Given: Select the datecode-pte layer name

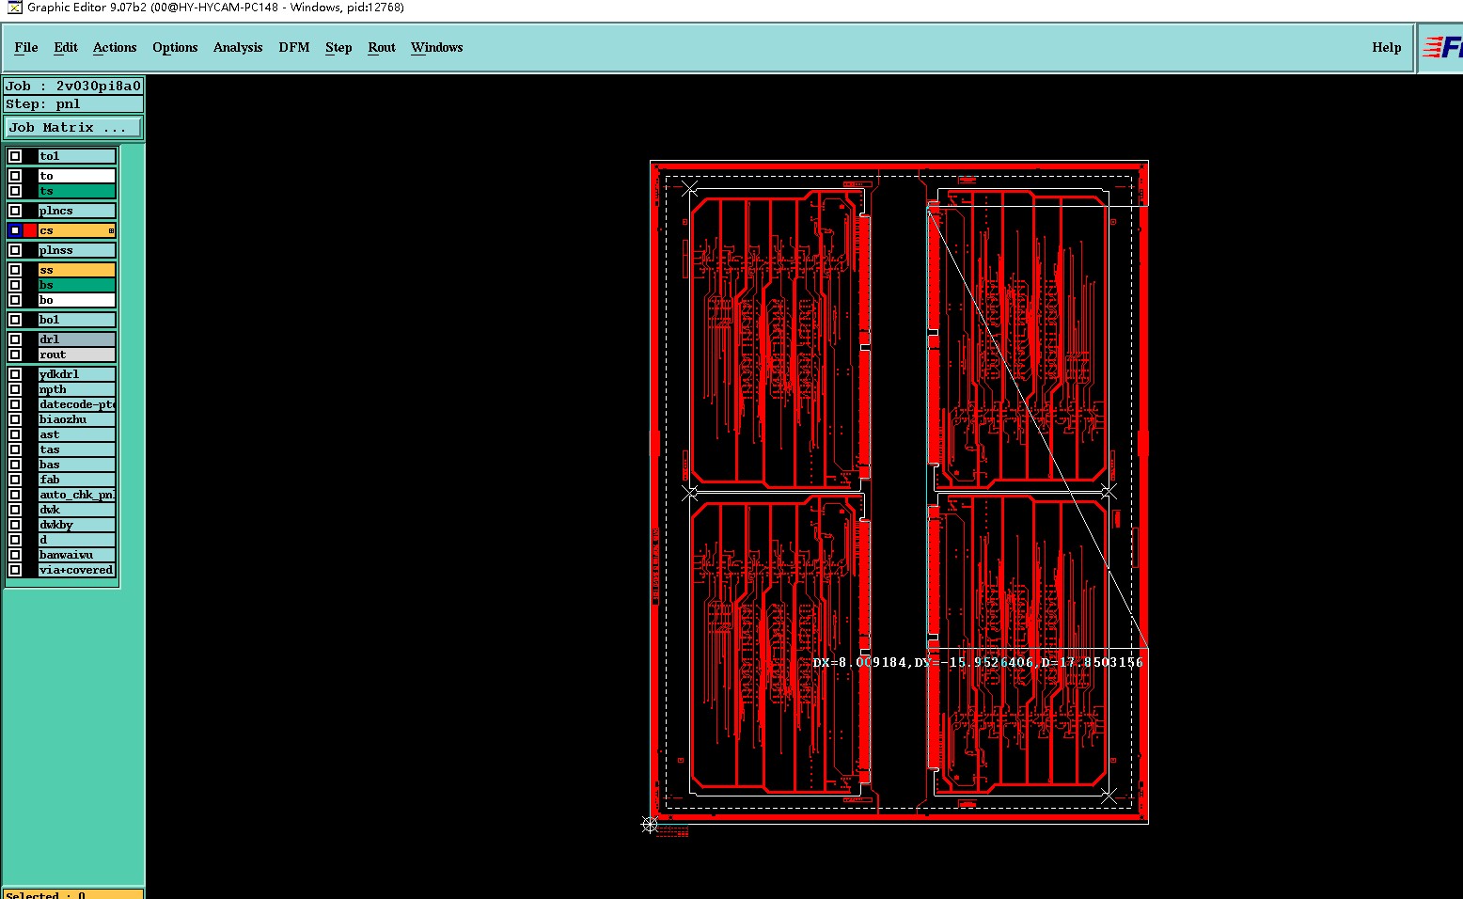Looking at the screenshot, I should (76, 404).
